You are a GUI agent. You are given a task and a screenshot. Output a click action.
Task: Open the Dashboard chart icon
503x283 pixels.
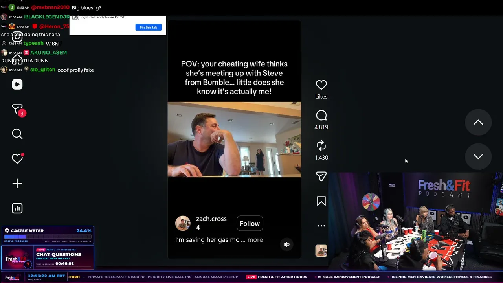[x=17, y=208]
